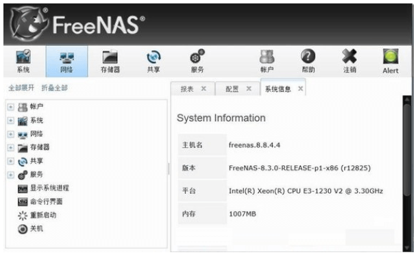
Task: Select 存储器 folder icon in the tree
Action: [x=23, y=148]
